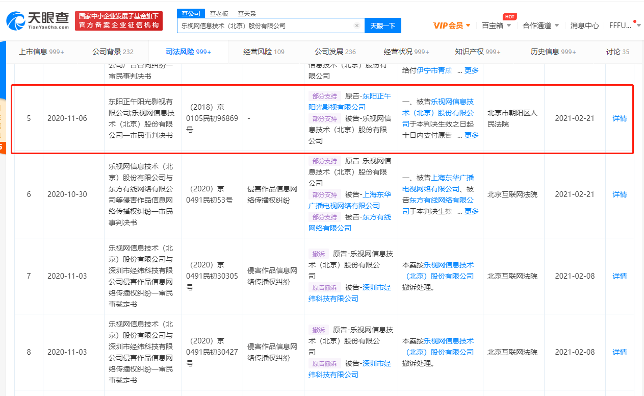Select the 查关系 search tab
The image size is (644, 396).
click(247, 14)
